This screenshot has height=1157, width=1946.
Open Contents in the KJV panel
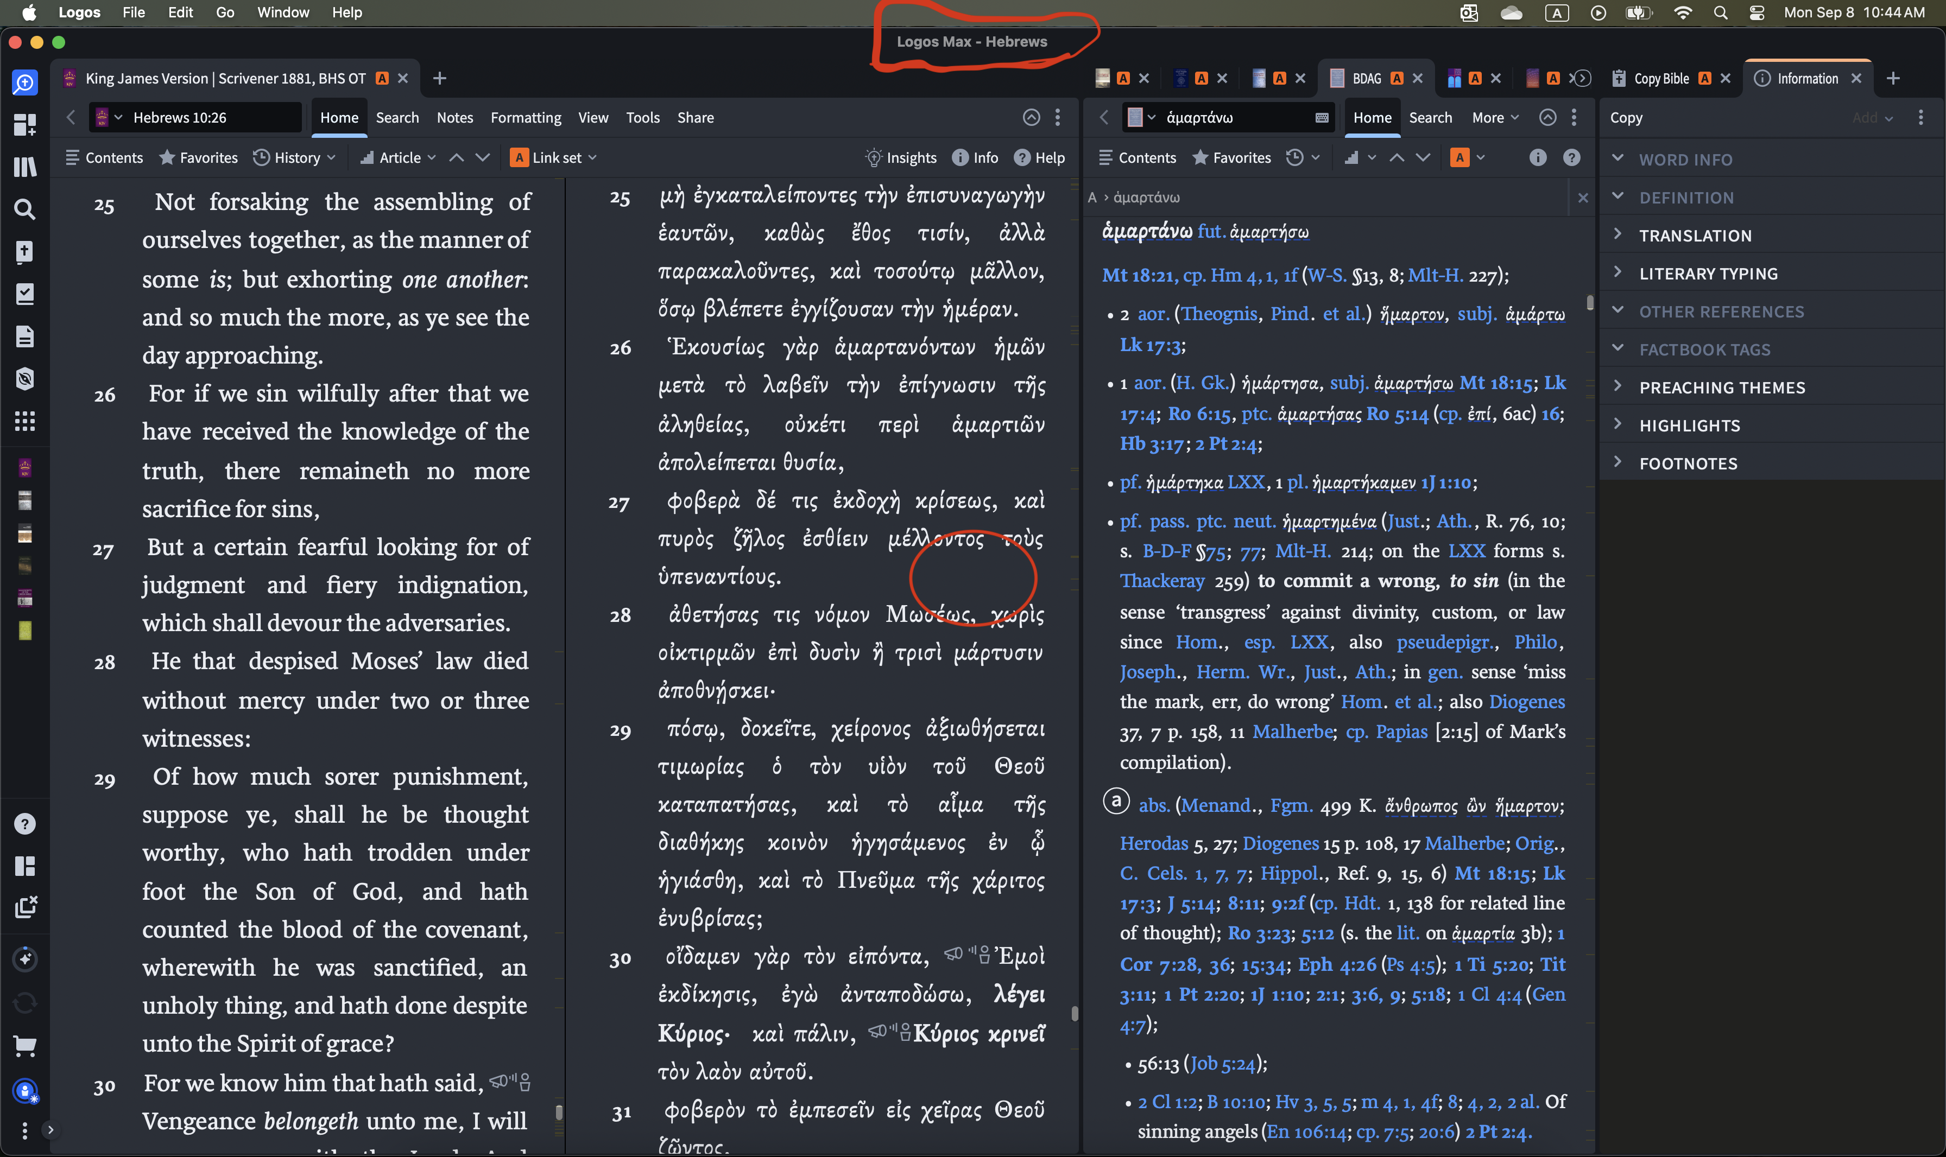[104, 157]
